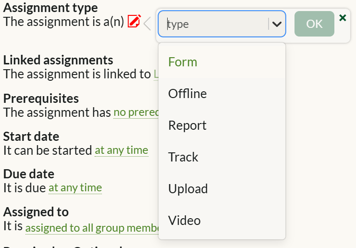Screen dimensions: 356x248
Task: Click the 'no prerequisites' link
Action: [x=136, y=112]
